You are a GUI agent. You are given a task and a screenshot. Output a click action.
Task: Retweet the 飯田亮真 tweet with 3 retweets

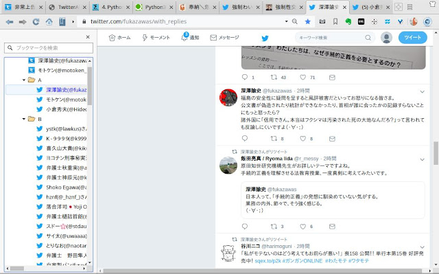pyautogui.click(x=274, y=226)
